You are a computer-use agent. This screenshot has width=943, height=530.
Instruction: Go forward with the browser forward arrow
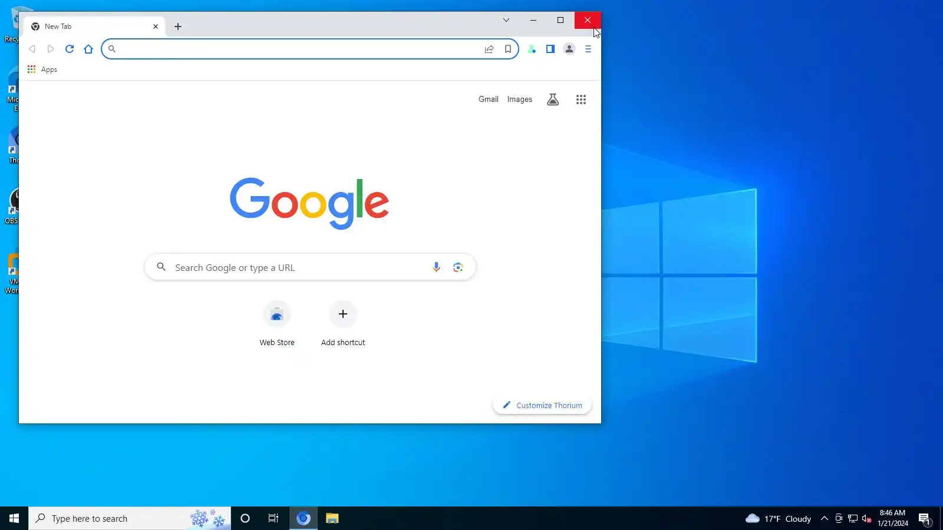[51, 49]
